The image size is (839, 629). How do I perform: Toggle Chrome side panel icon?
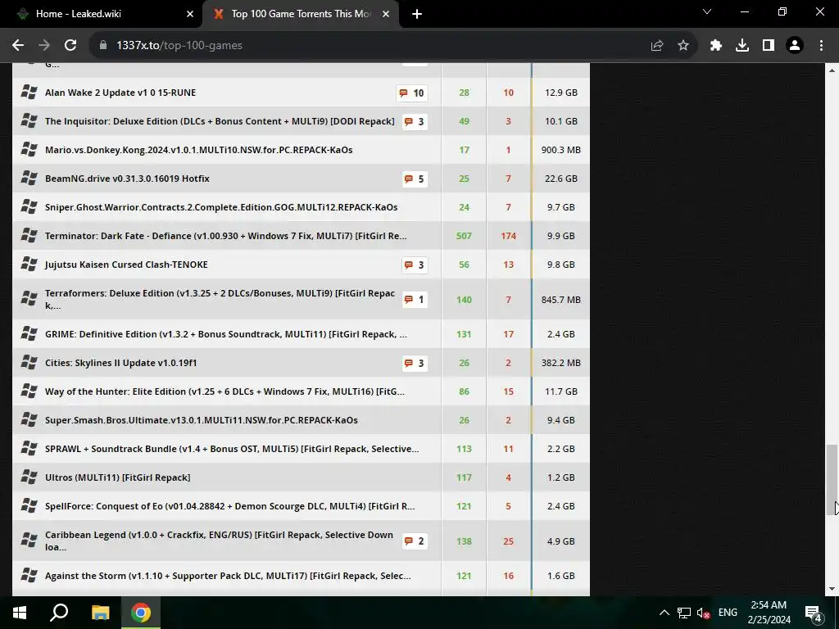coord(769,46)
